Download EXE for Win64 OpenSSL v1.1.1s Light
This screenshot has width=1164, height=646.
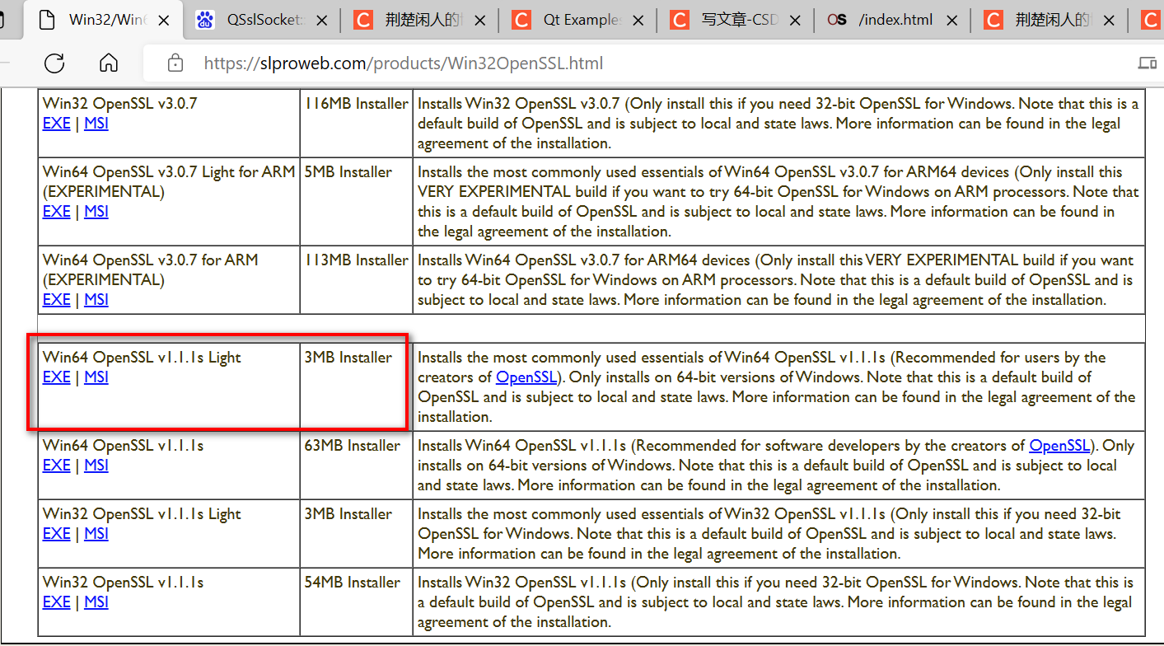[x=56, y=377]
